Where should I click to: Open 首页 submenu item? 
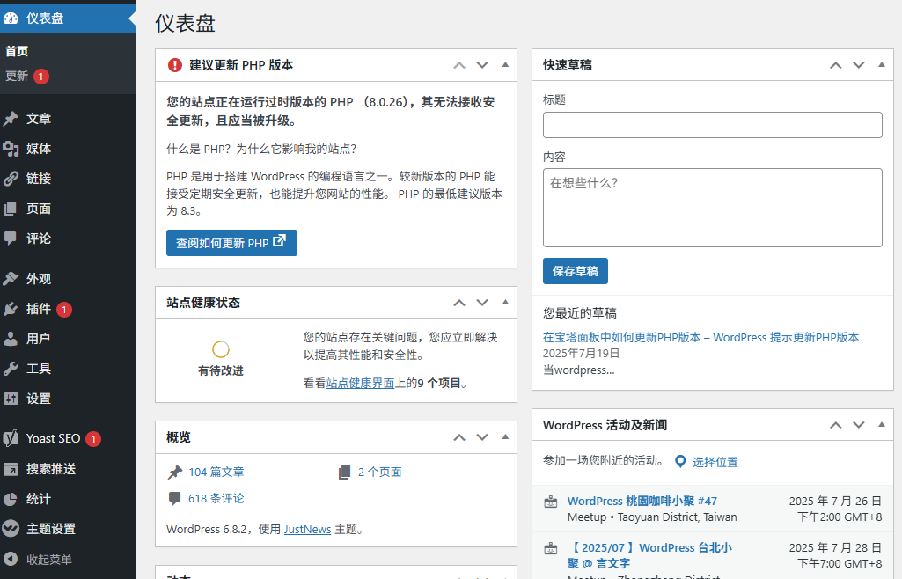click(x=17, y=51)
